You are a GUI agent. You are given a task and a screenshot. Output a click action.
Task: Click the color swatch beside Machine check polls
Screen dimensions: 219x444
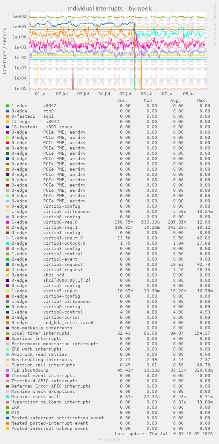(x=7, y=397)
